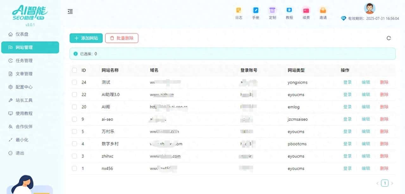Click the user avatar in top right
The width and height of the screenshot is (405, 194).
pyautogui.click(x=369, y=9)
